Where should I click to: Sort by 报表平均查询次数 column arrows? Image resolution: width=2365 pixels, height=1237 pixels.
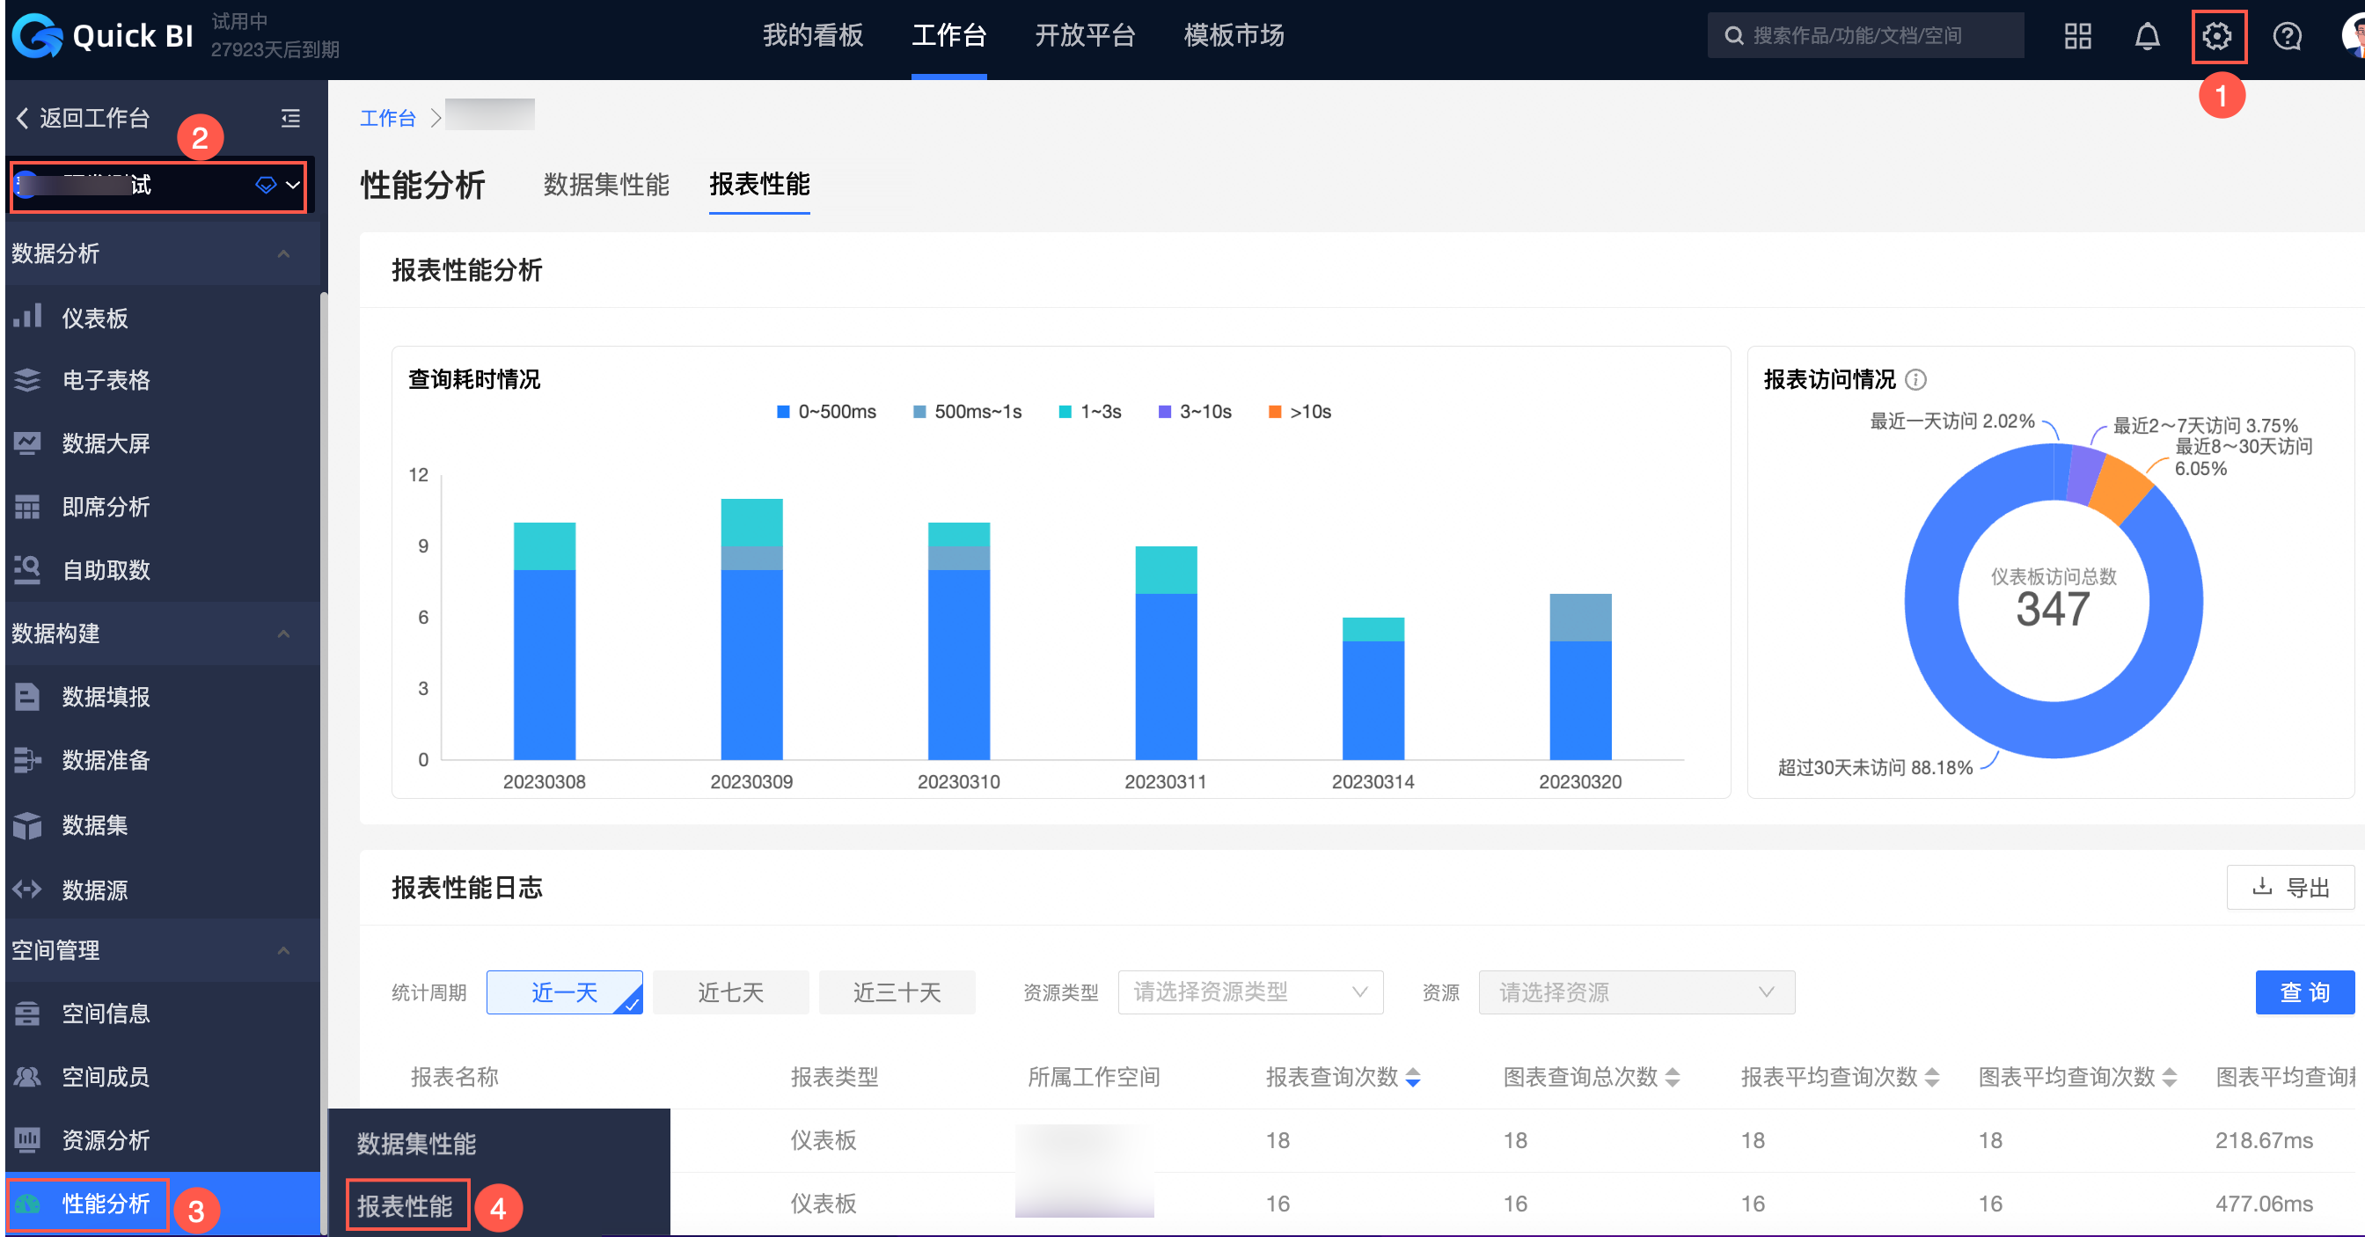coord(1931,1077)
